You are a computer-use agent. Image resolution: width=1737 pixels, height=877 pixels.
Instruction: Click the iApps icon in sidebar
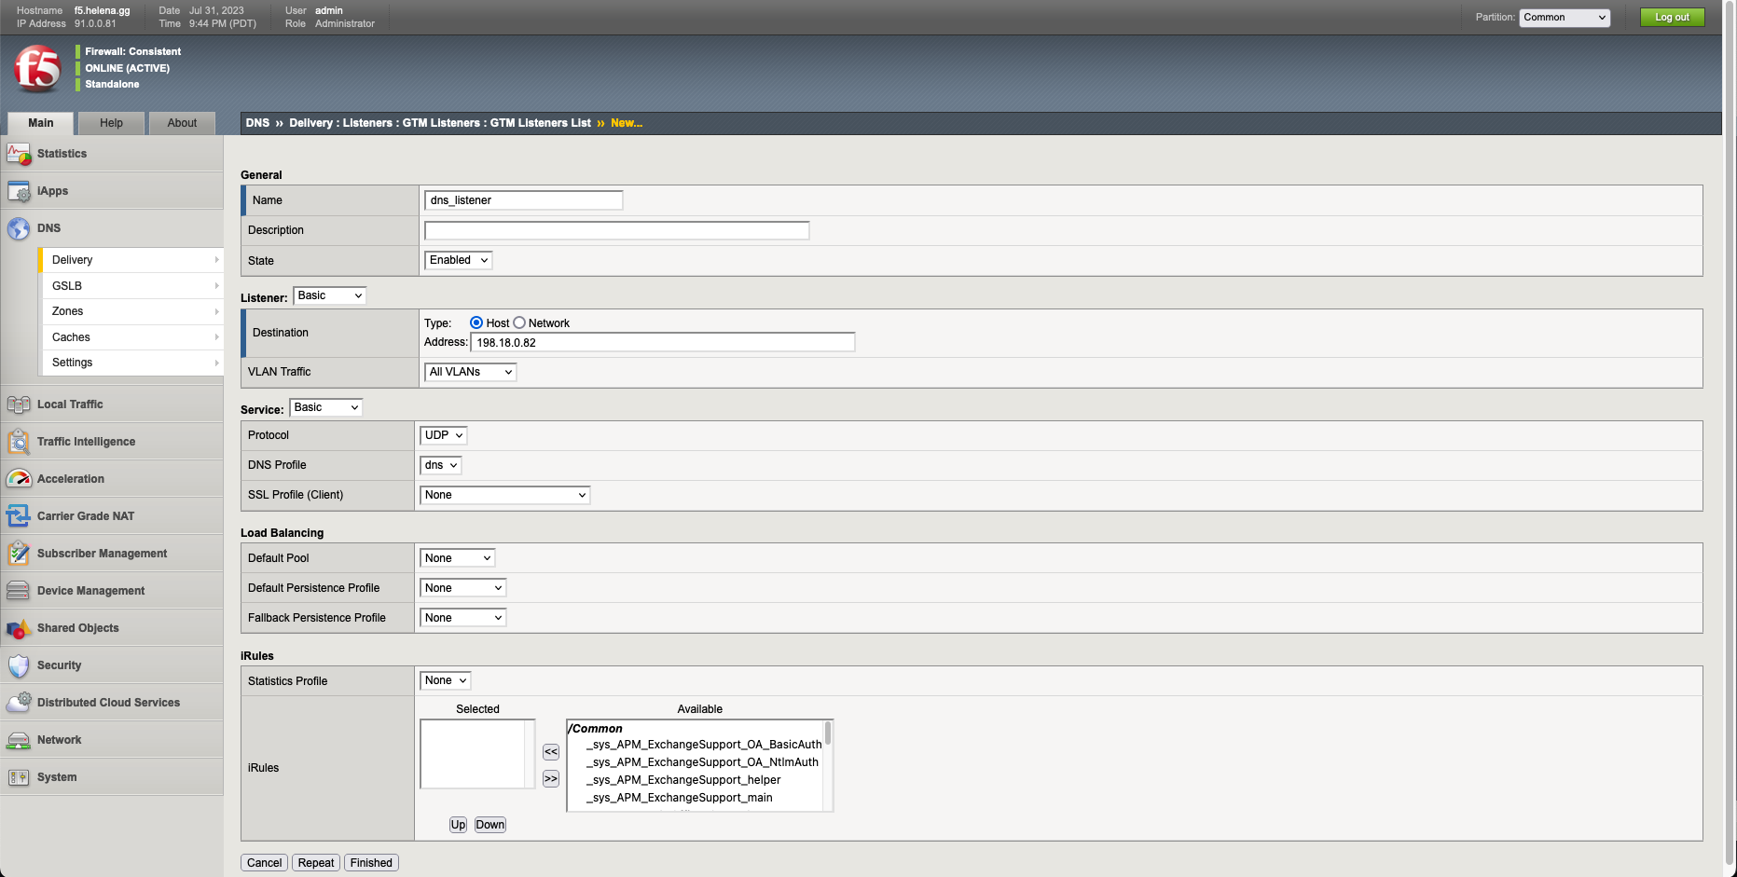(19, 191)
